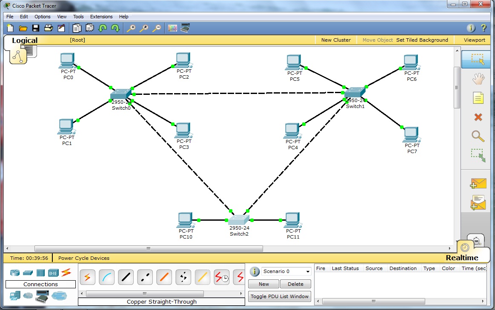Select the Resize Shape tool
This screenshot has width=495, height=310.
(x=477, y=156)
